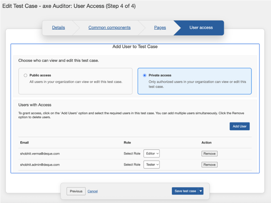Select the Private access radio button
Screen dimensions: 271x203
(144, 75)
